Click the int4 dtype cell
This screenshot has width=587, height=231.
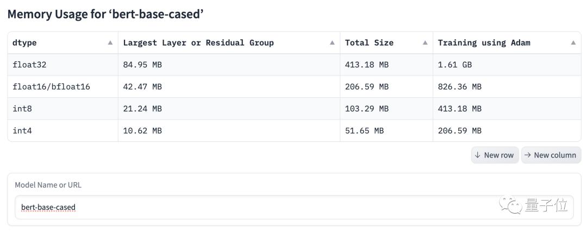tap(22, 130)
